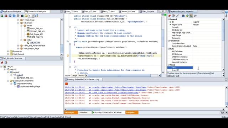Click the edit-page icon in Property Inspector toolbar
This screenshot has width=228, height=128.
173,16
